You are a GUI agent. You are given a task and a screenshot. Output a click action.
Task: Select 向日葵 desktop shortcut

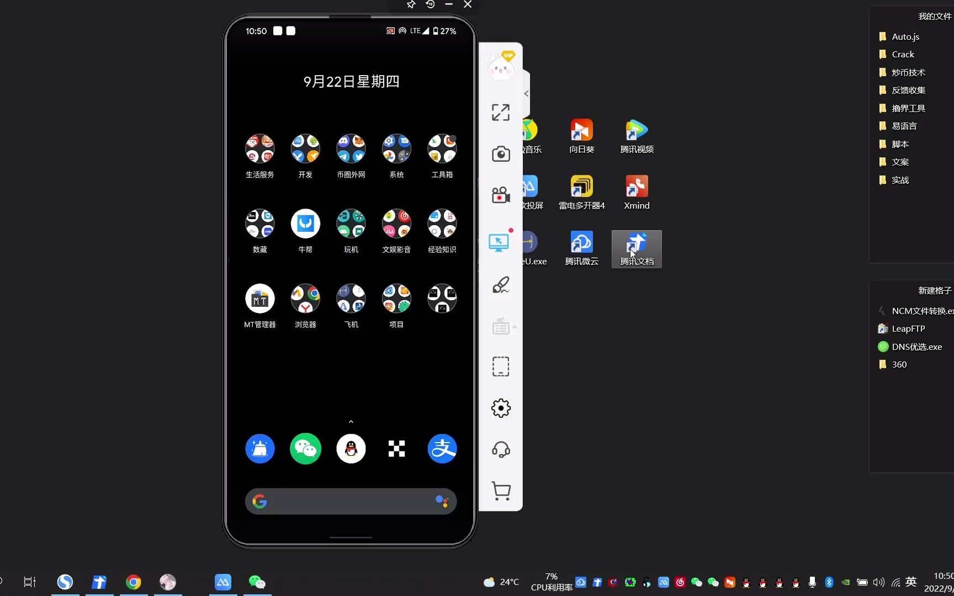coord(582,136)
